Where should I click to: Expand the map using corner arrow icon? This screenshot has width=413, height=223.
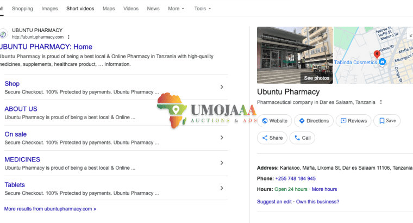[411, 35]
